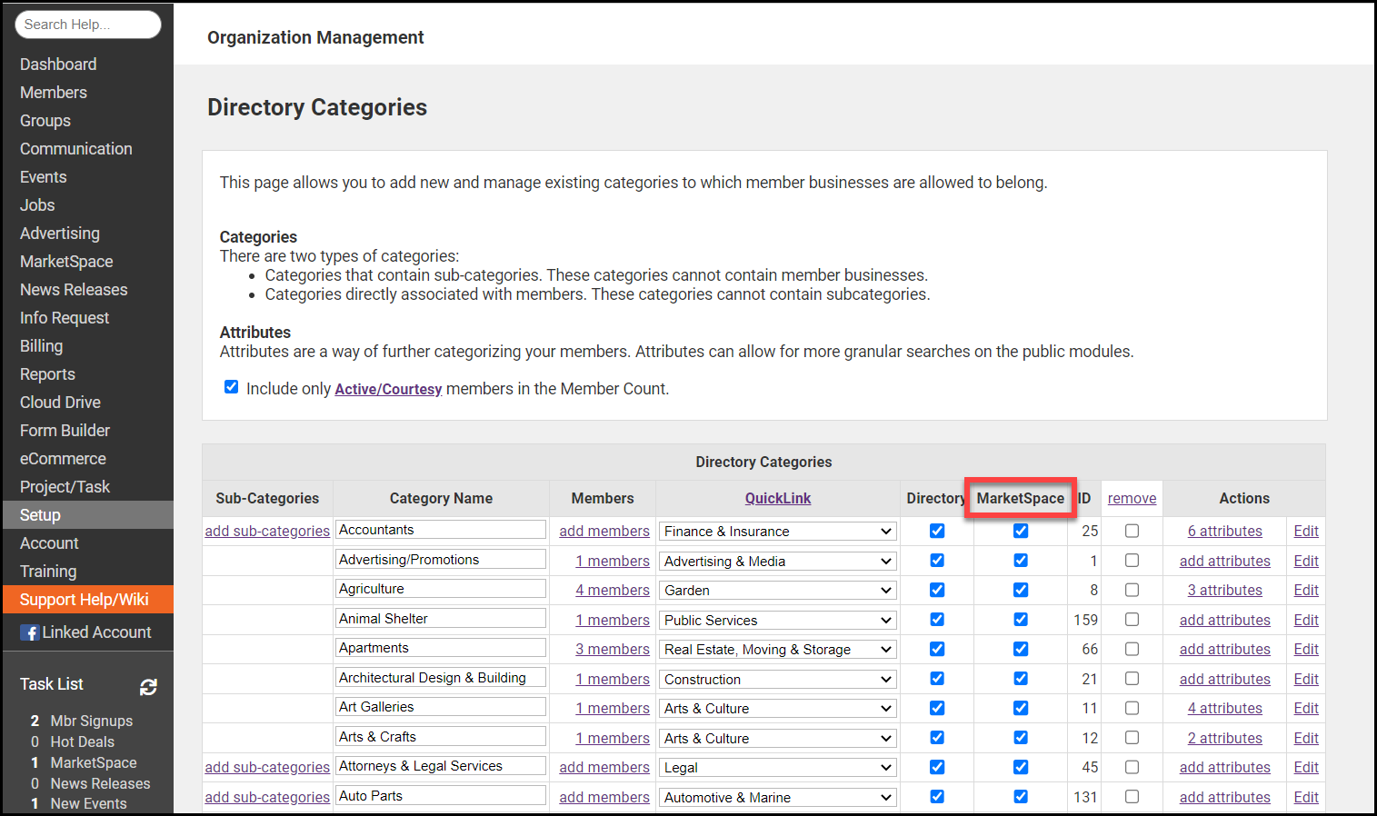Open 6 attributes link for Accountants
Viewport: 1377px width, 816px height.
click(1224, 532)
